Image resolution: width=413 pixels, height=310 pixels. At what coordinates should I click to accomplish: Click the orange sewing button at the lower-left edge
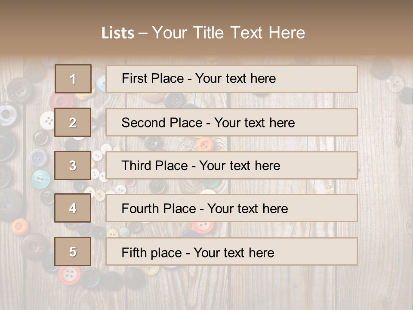tap(19, 226)
